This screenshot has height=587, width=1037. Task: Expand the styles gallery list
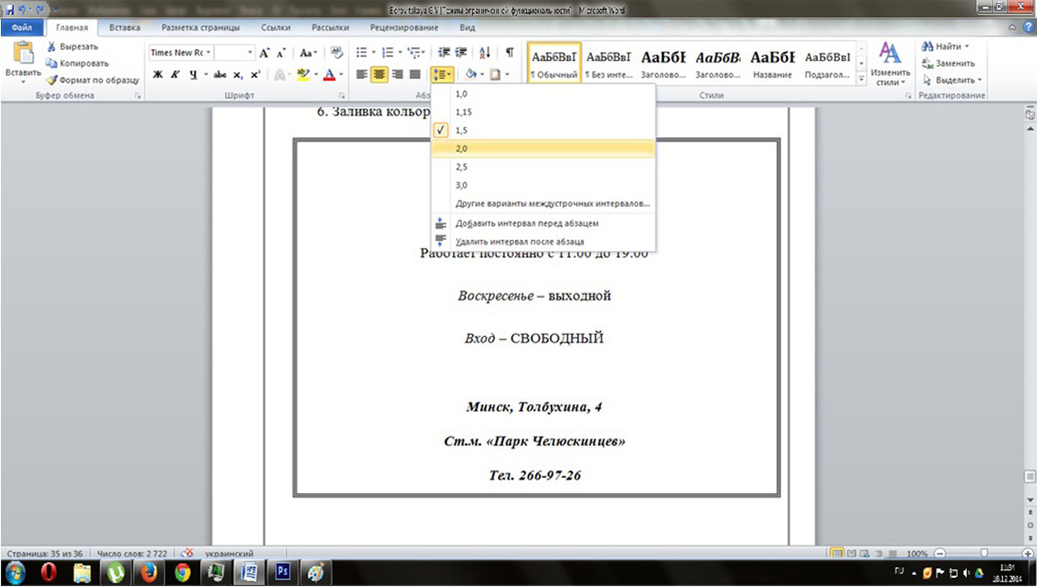862,80
